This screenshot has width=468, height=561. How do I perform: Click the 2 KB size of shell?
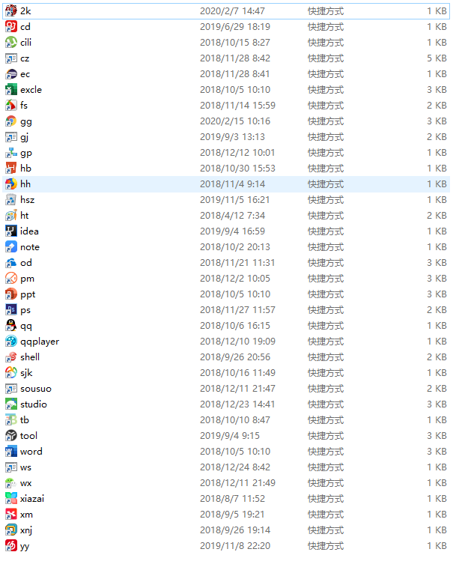437,357
